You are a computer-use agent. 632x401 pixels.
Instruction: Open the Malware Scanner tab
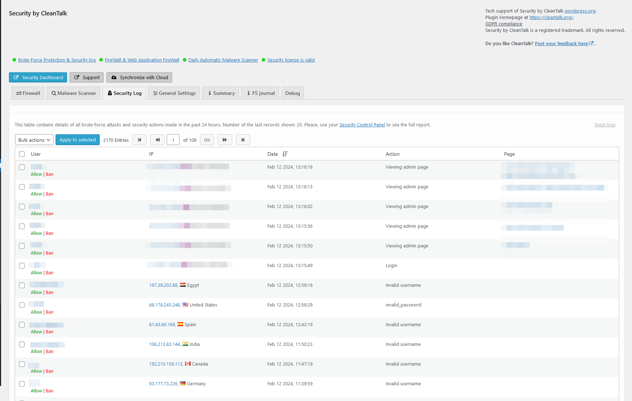coord(73,93)
